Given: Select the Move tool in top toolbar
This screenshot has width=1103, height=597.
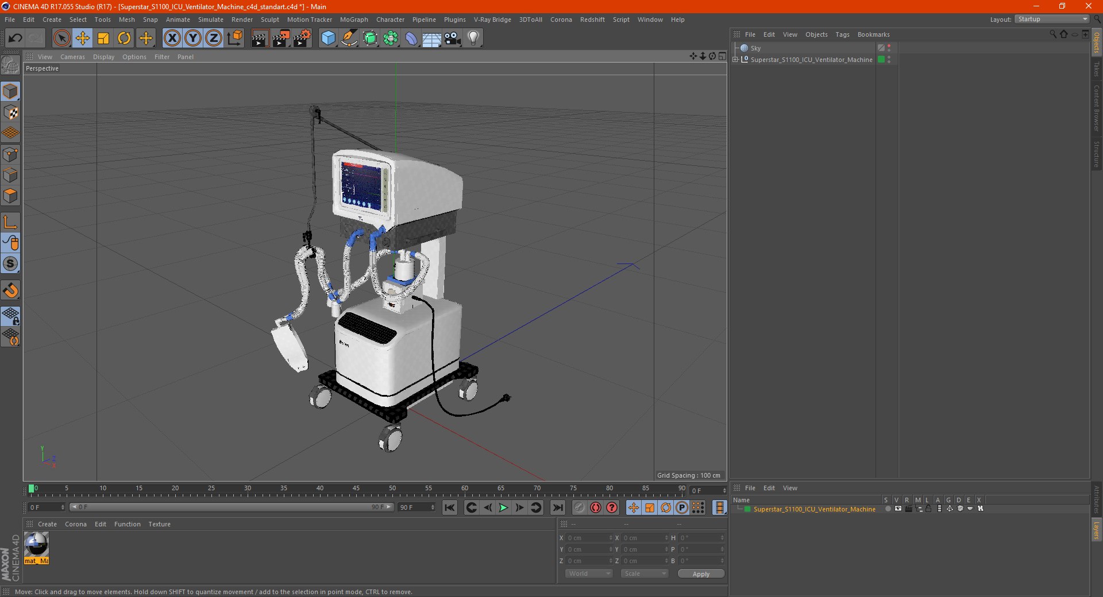Looking at the screenshot, I should pos(83,38).
